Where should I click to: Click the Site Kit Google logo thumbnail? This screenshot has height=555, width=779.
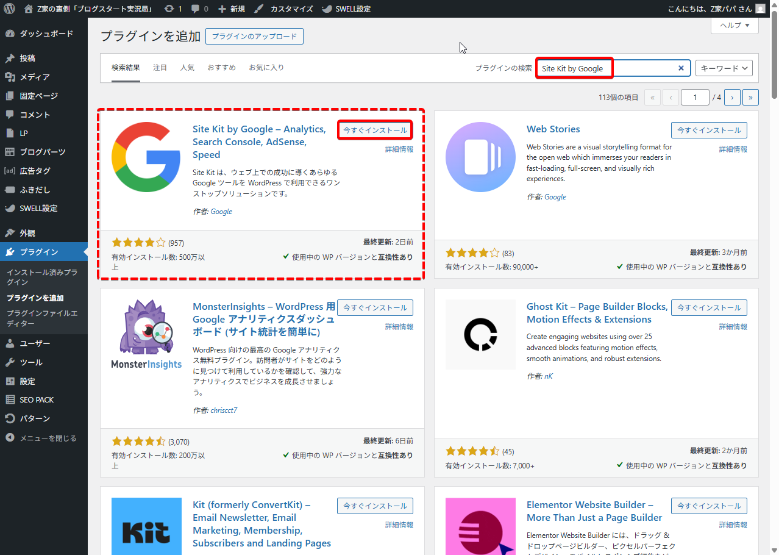pos(147,158)
